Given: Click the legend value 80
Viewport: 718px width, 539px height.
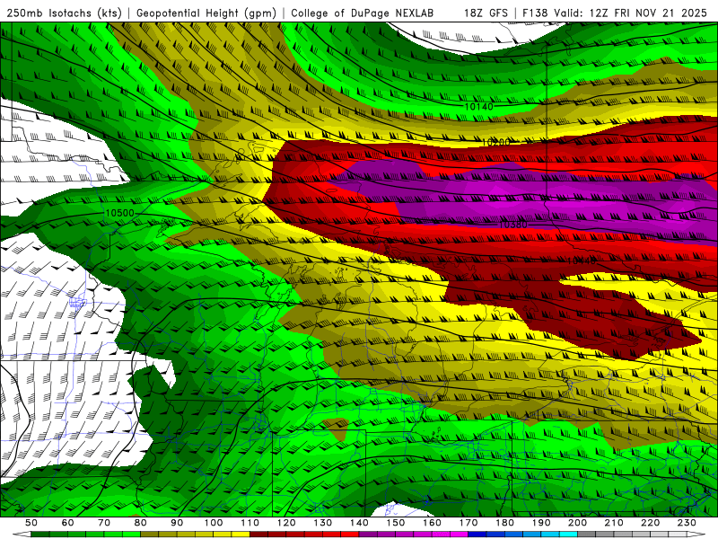Looking at the screenshot, I should tap(140, 523).
